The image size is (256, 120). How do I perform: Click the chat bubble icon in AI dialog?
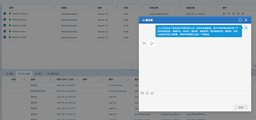coord(147,93)
